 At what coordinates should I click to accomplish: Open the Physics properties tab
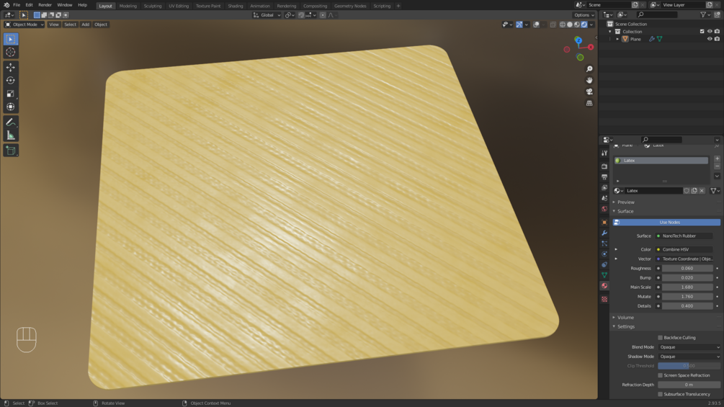click(604, 254)
